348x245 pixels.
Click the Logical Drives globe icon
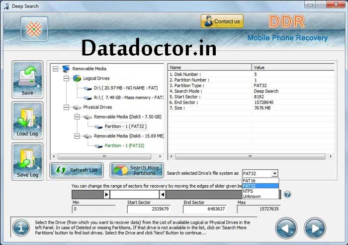click(x=77, y=78)
